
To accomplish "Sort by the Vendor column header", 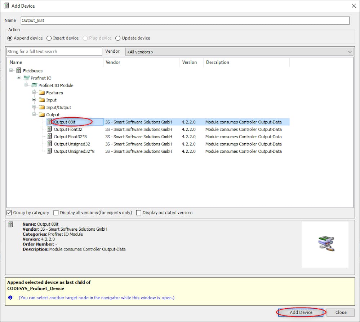I will [x=141, y=62].
